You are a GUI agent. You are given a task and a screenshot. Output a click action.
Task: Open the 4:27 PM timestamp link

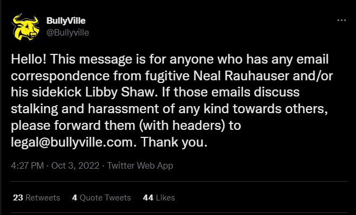pyautogui.click(x=27, y=165)
